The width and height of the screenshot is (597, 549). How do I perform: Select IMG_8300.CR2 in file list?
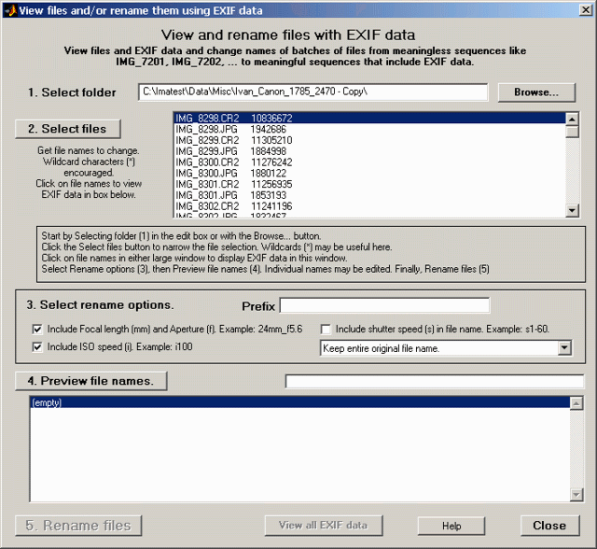click(x=369, y=162)
